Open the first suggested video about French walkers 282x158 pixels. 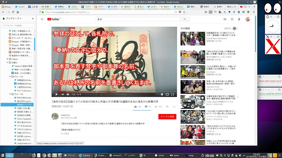pos(193,39)
